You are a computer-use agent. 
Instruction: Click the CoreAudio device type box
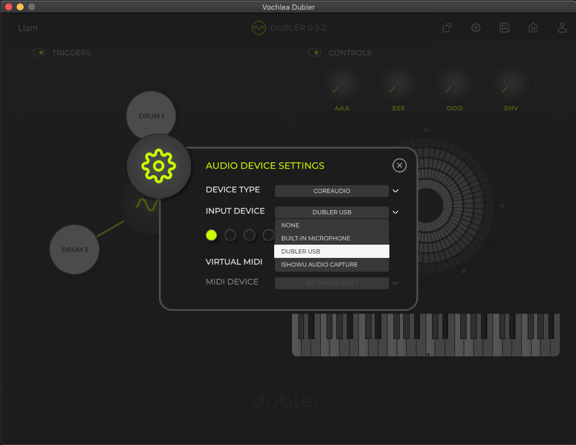coord(332,191)
